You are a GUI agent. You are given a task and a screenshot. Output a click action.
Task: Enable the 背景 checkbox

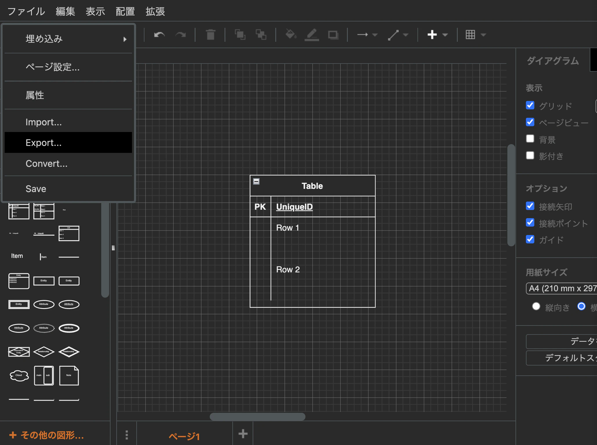tap(530, 139)
